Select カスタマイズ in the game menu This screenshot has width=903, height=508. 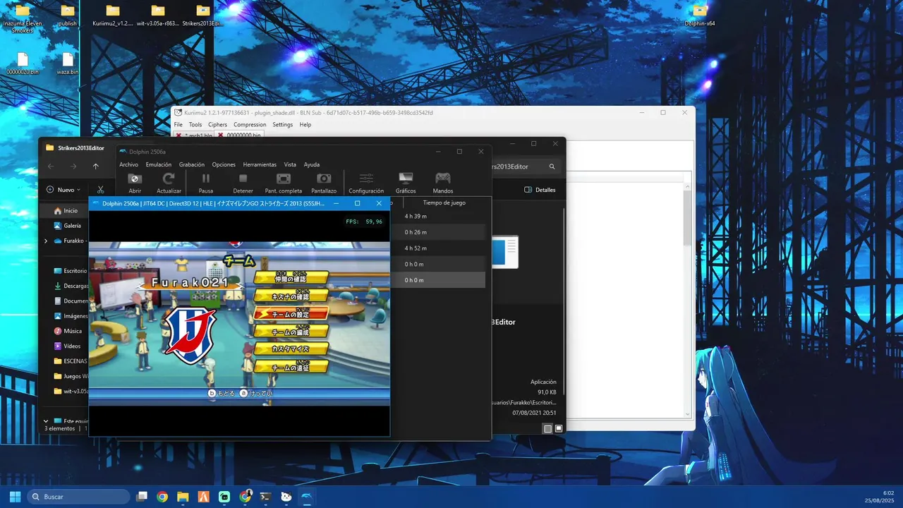click(291, 349)
